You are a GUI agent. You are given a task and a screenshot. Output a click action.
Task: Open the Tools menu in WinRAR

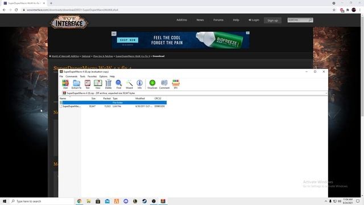tap(82, 76)
